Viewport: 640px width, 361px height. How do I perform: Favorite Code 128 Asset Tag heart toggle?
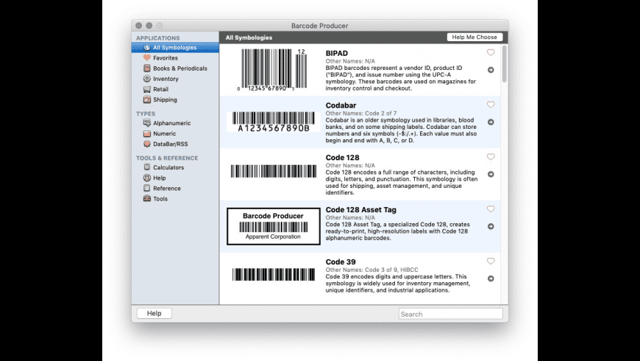point(491,209)
